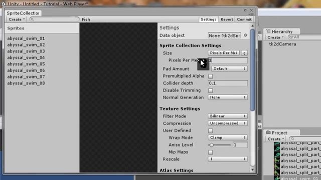This screenshot has width=321, height=180.
Task: Open the Filter Mode dropdown
Action: point(228,116)
